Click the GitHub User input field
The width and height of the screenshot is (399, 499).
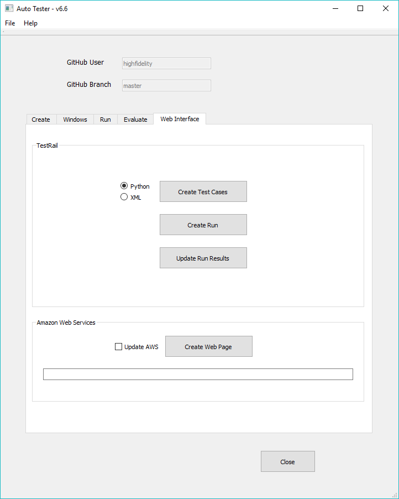[x=166, y=63]
